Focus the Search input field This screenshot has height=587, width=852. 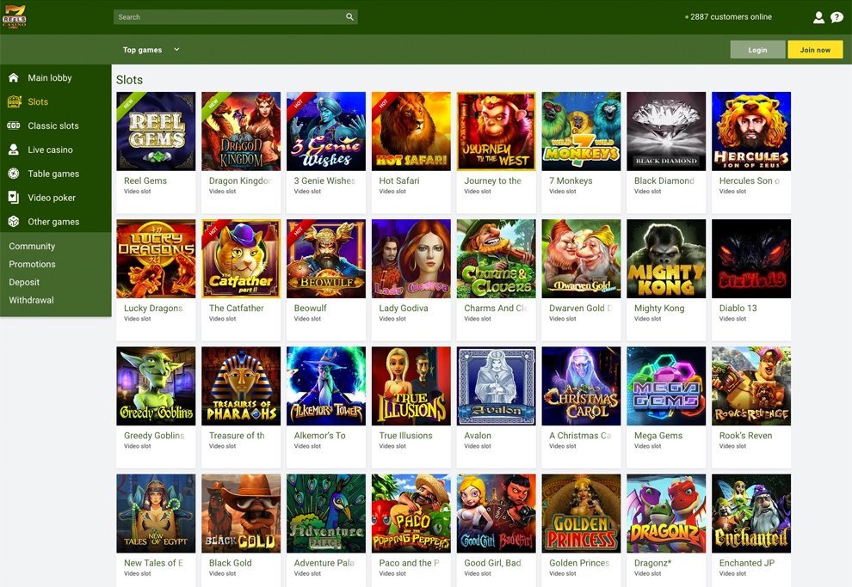[x=235, y=17]
